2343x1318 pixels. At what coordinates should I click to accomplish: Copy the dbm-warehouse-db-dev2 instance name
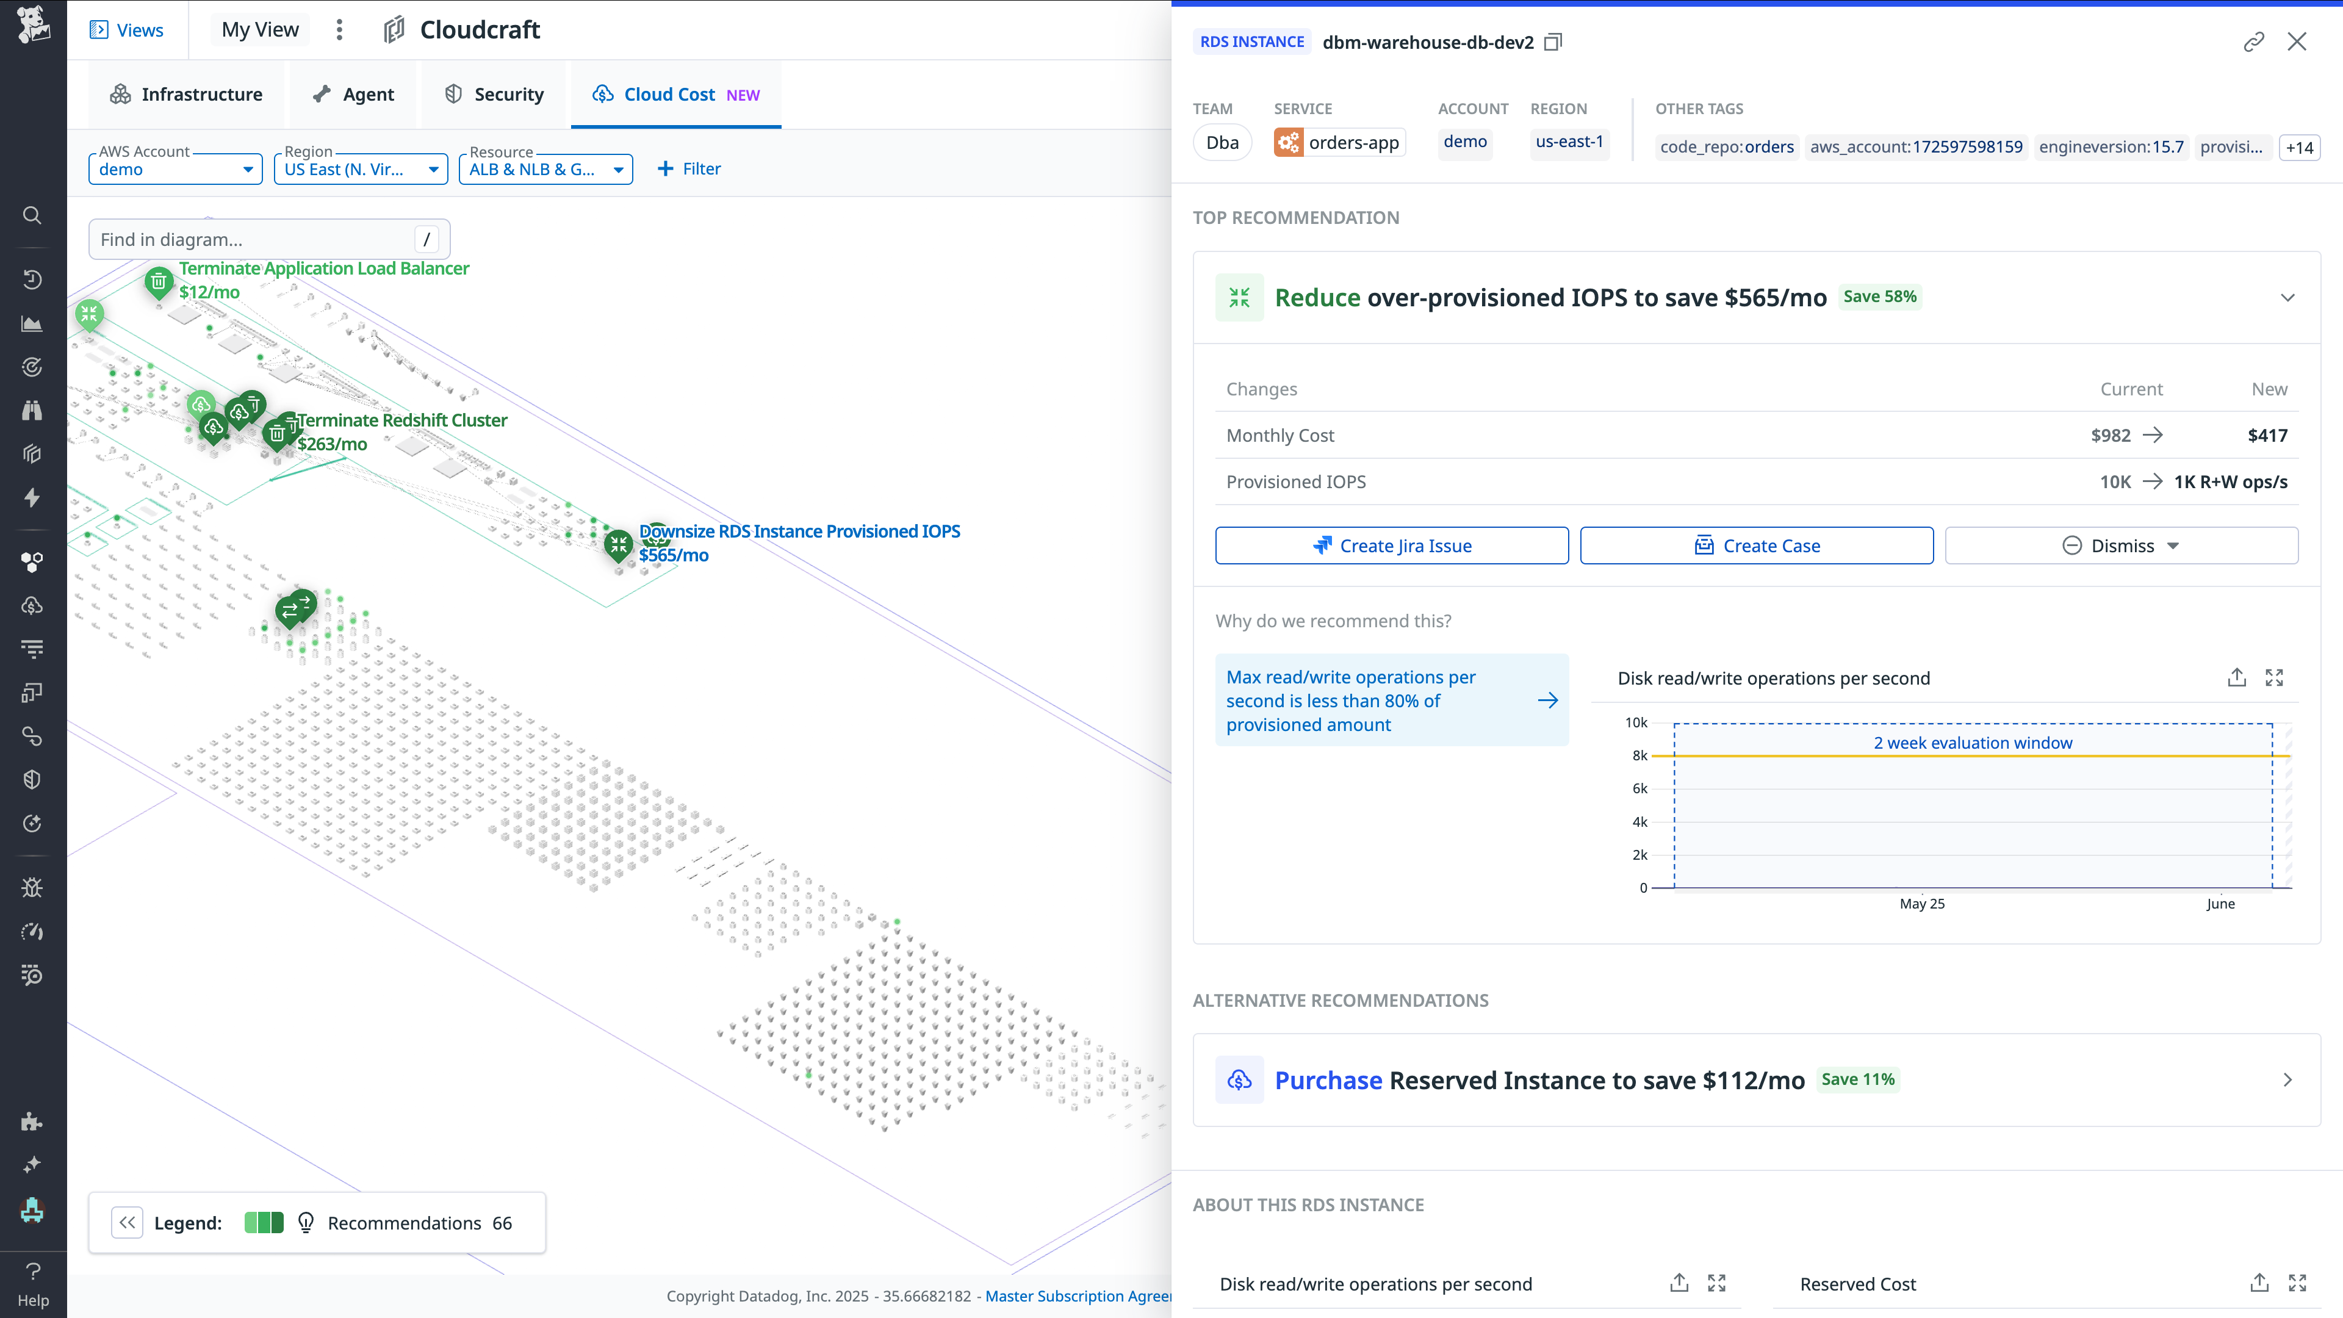pyautogui.click(x=1553, y=42)
